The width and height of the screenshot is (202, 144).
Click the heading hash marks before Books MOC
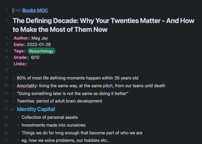(17, 10)
